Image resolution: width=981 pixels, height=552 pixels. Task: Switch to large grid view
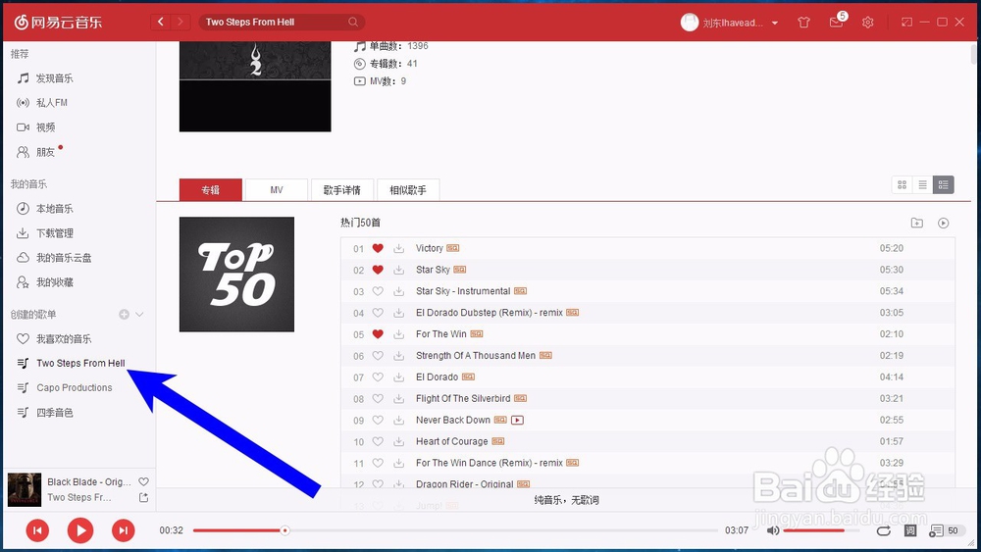click(903, 184)
